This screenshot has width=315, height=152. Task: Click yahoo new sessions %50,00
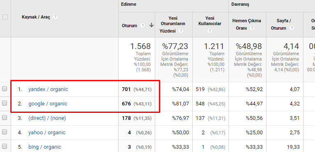pos(180,133)
